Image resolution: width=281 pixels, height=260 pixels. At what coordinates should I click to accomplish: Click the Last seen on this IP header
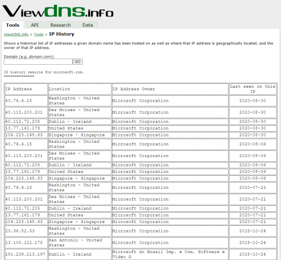click(x=252, y=89)
